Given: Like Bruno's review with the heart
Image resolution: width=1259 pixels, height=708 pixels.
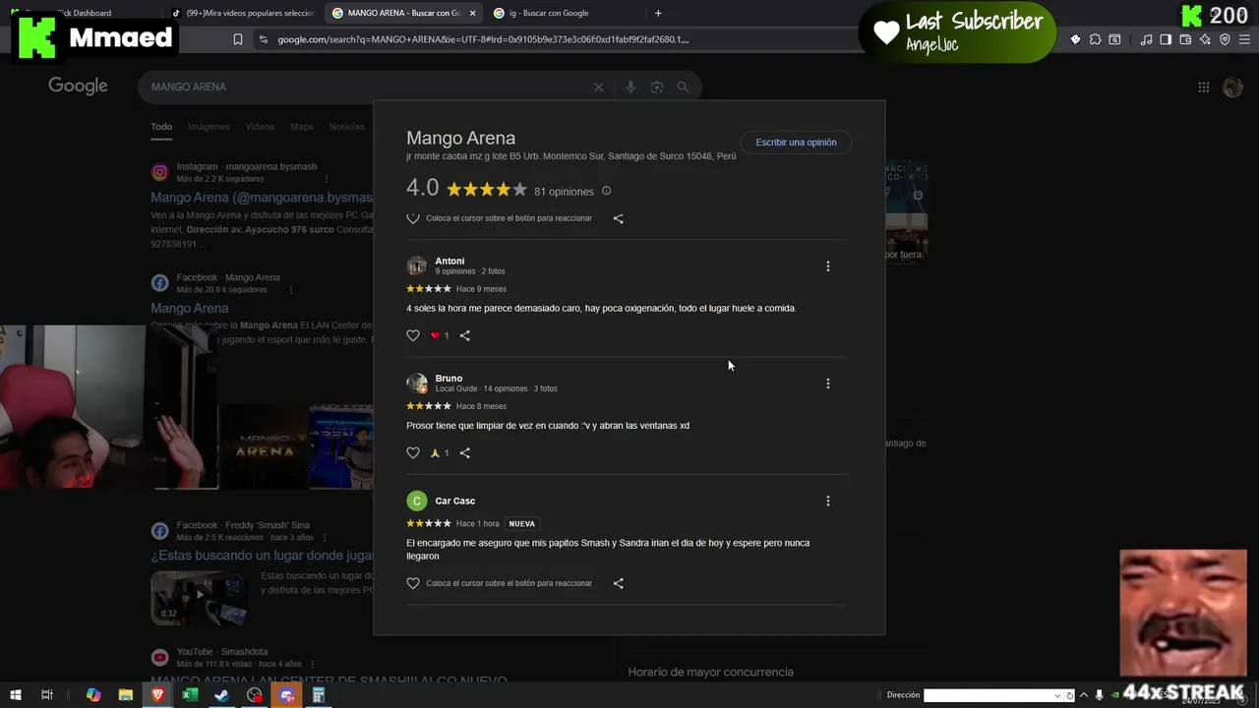Looking at the screenshot, I should pos(413,453).
